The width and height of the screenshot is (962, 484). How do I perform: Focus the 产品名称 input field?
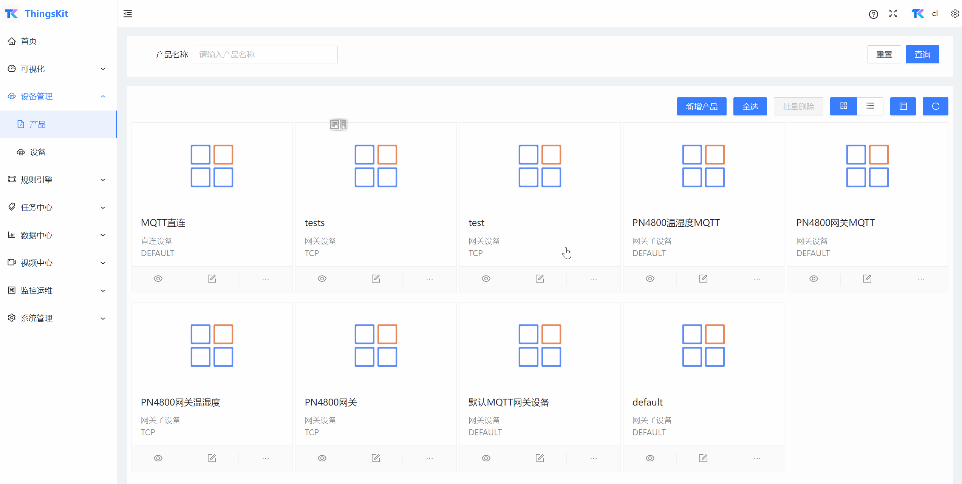pyautogui.click(x=265, y=55)
